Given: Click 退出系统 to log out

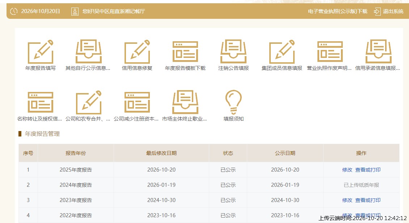Looking at the screenshot, I should (393, 11).
